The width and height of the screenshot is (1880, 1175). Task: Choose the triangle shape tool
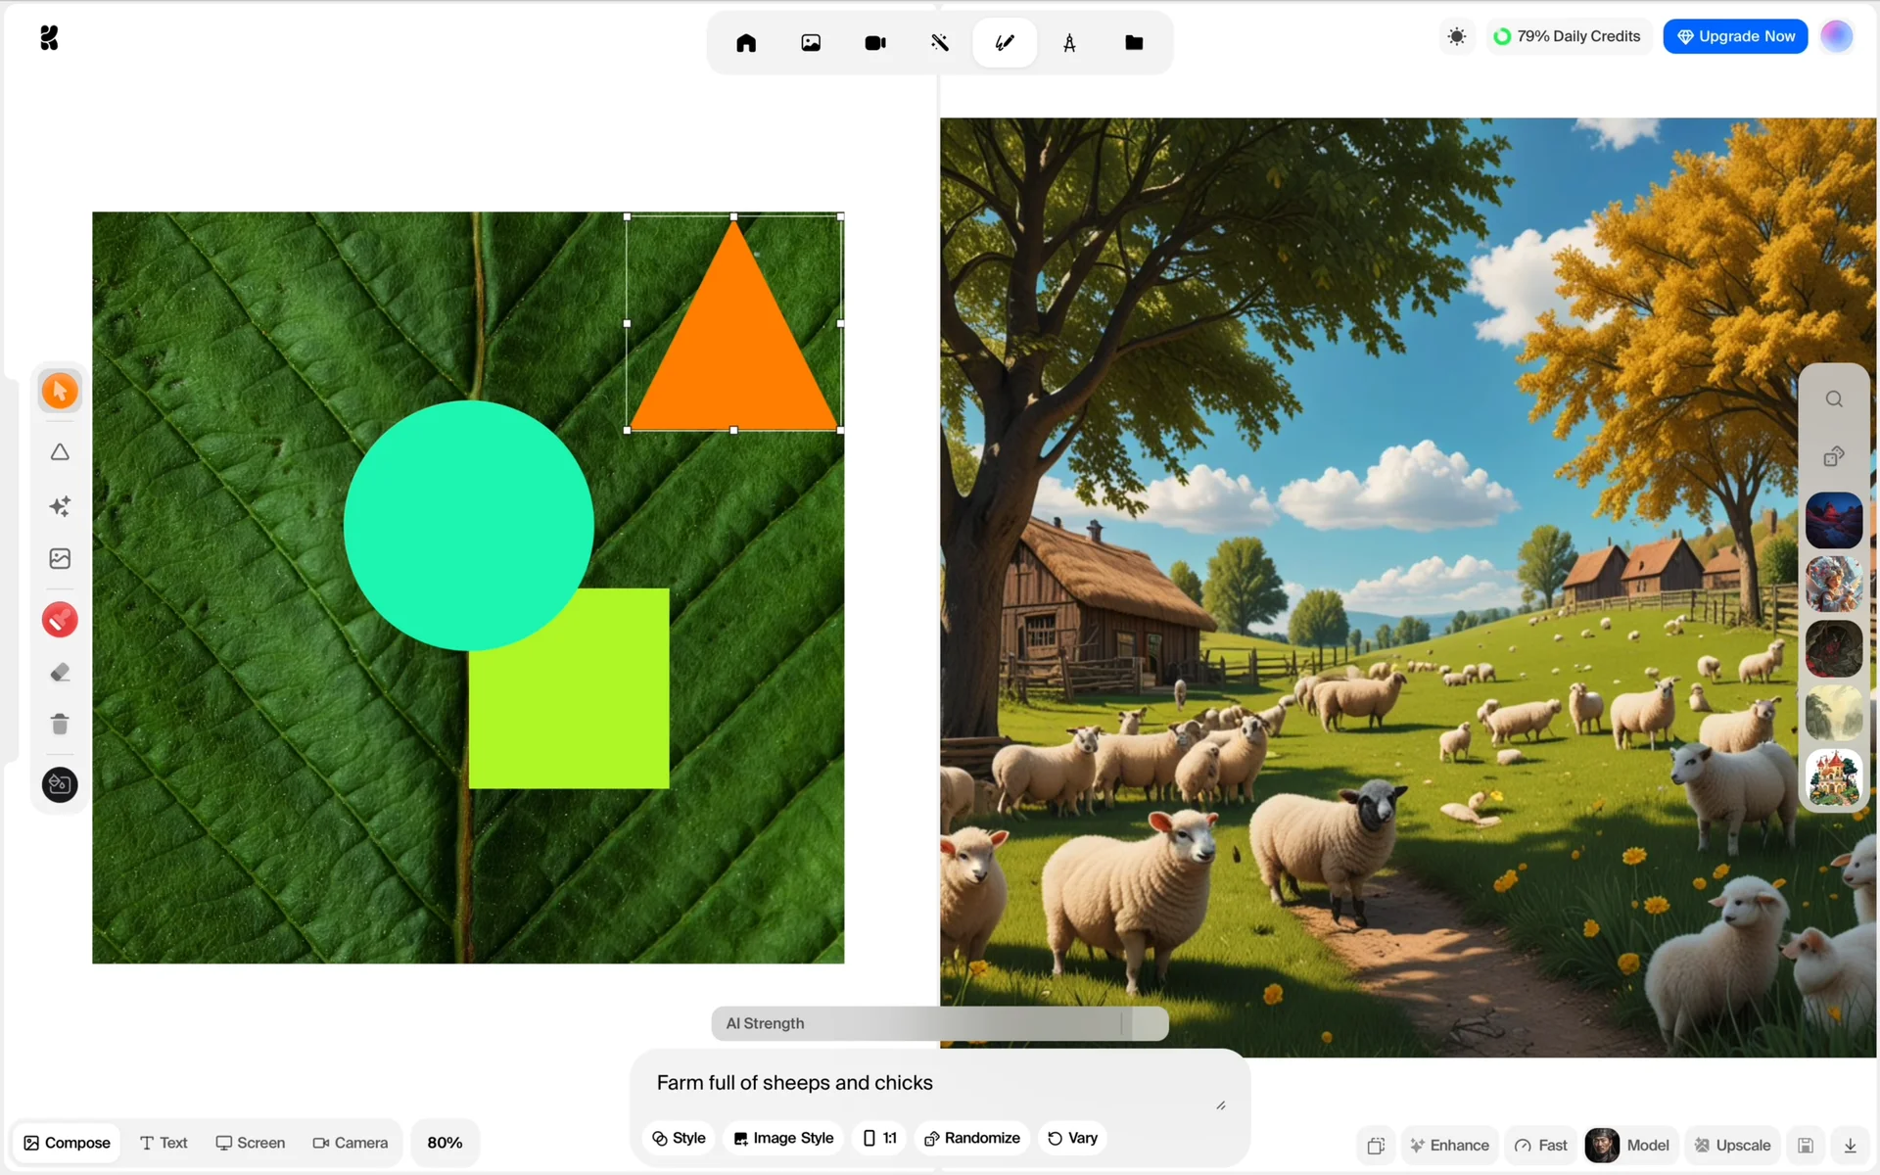pos(60,452)
